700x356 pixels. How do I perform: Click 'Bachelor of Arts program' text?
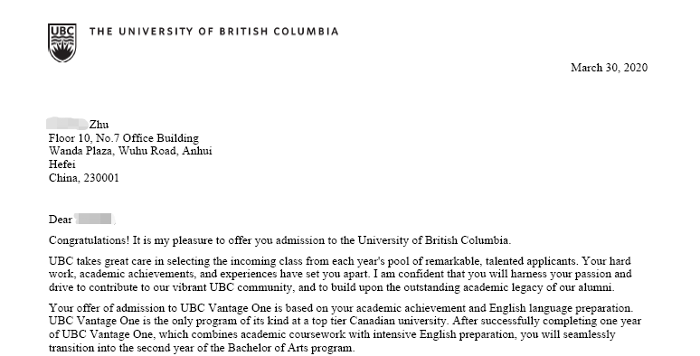point(291,348)
